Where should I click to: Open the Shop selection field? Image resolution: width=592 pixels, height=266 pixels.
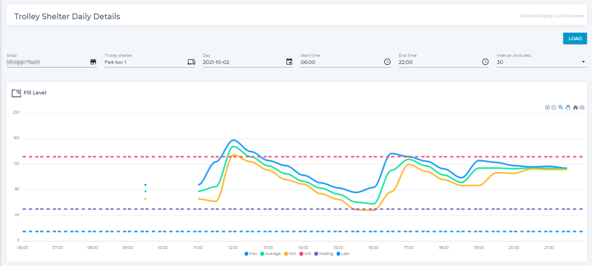46,62
